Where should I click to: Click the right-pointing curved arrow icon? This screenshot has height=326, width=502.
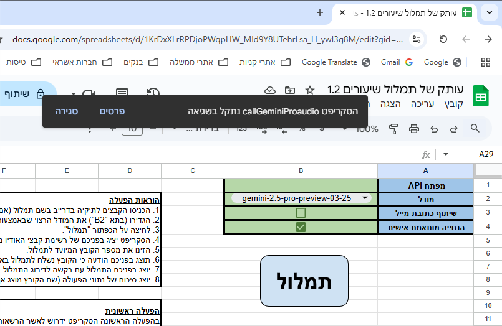tap(453, 129)
